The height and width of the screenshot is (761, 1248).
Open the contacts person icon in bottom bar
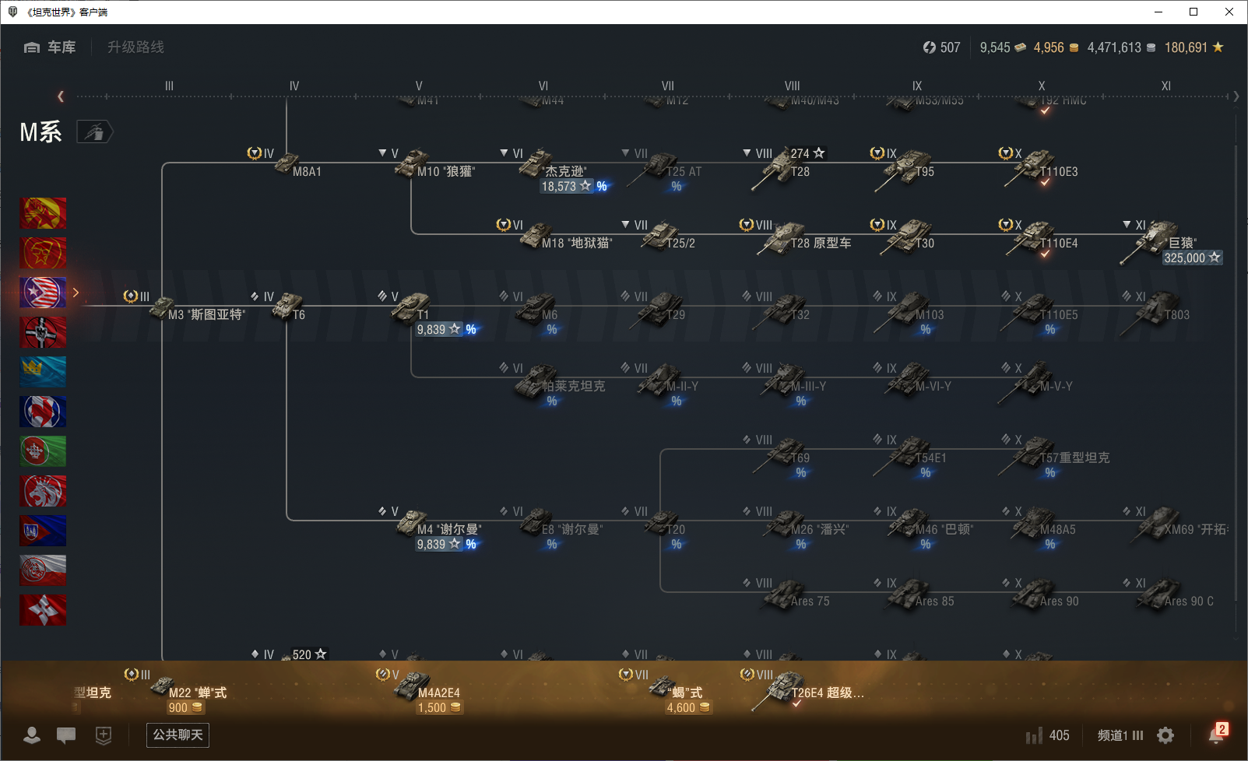coord(32,735)
